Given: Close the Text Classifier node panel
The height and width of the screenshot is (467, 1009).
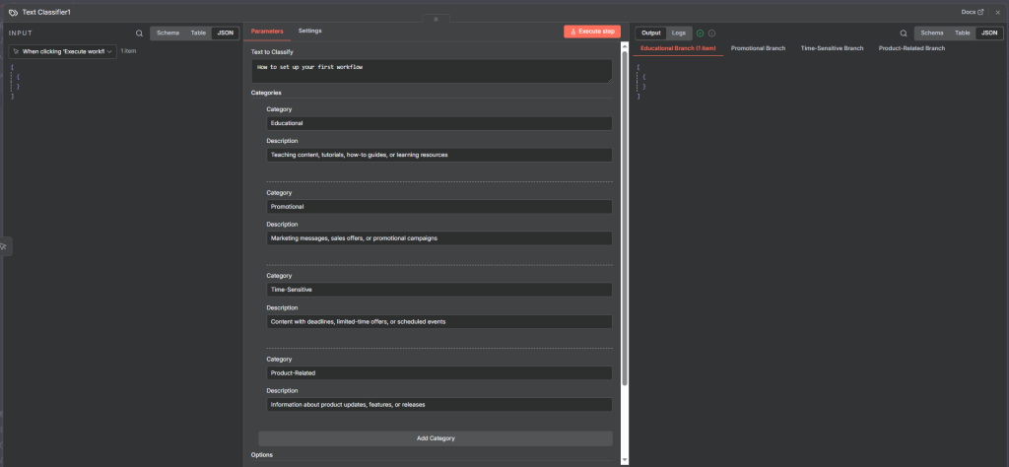Looking at the screenshot, I should 997,12.
